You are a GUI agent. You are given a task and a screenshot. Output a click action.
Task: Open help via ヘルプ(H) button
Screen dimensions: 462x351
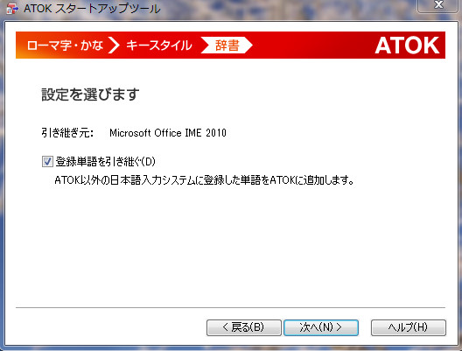(x=409, y=327)
